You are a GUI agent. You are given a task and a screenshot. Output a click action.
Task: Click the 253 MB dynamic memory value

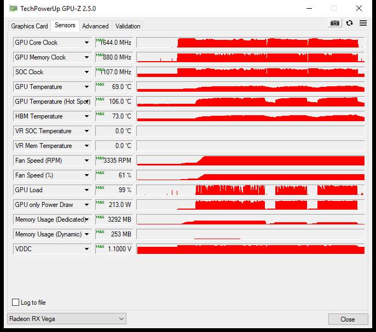[114, 234]
